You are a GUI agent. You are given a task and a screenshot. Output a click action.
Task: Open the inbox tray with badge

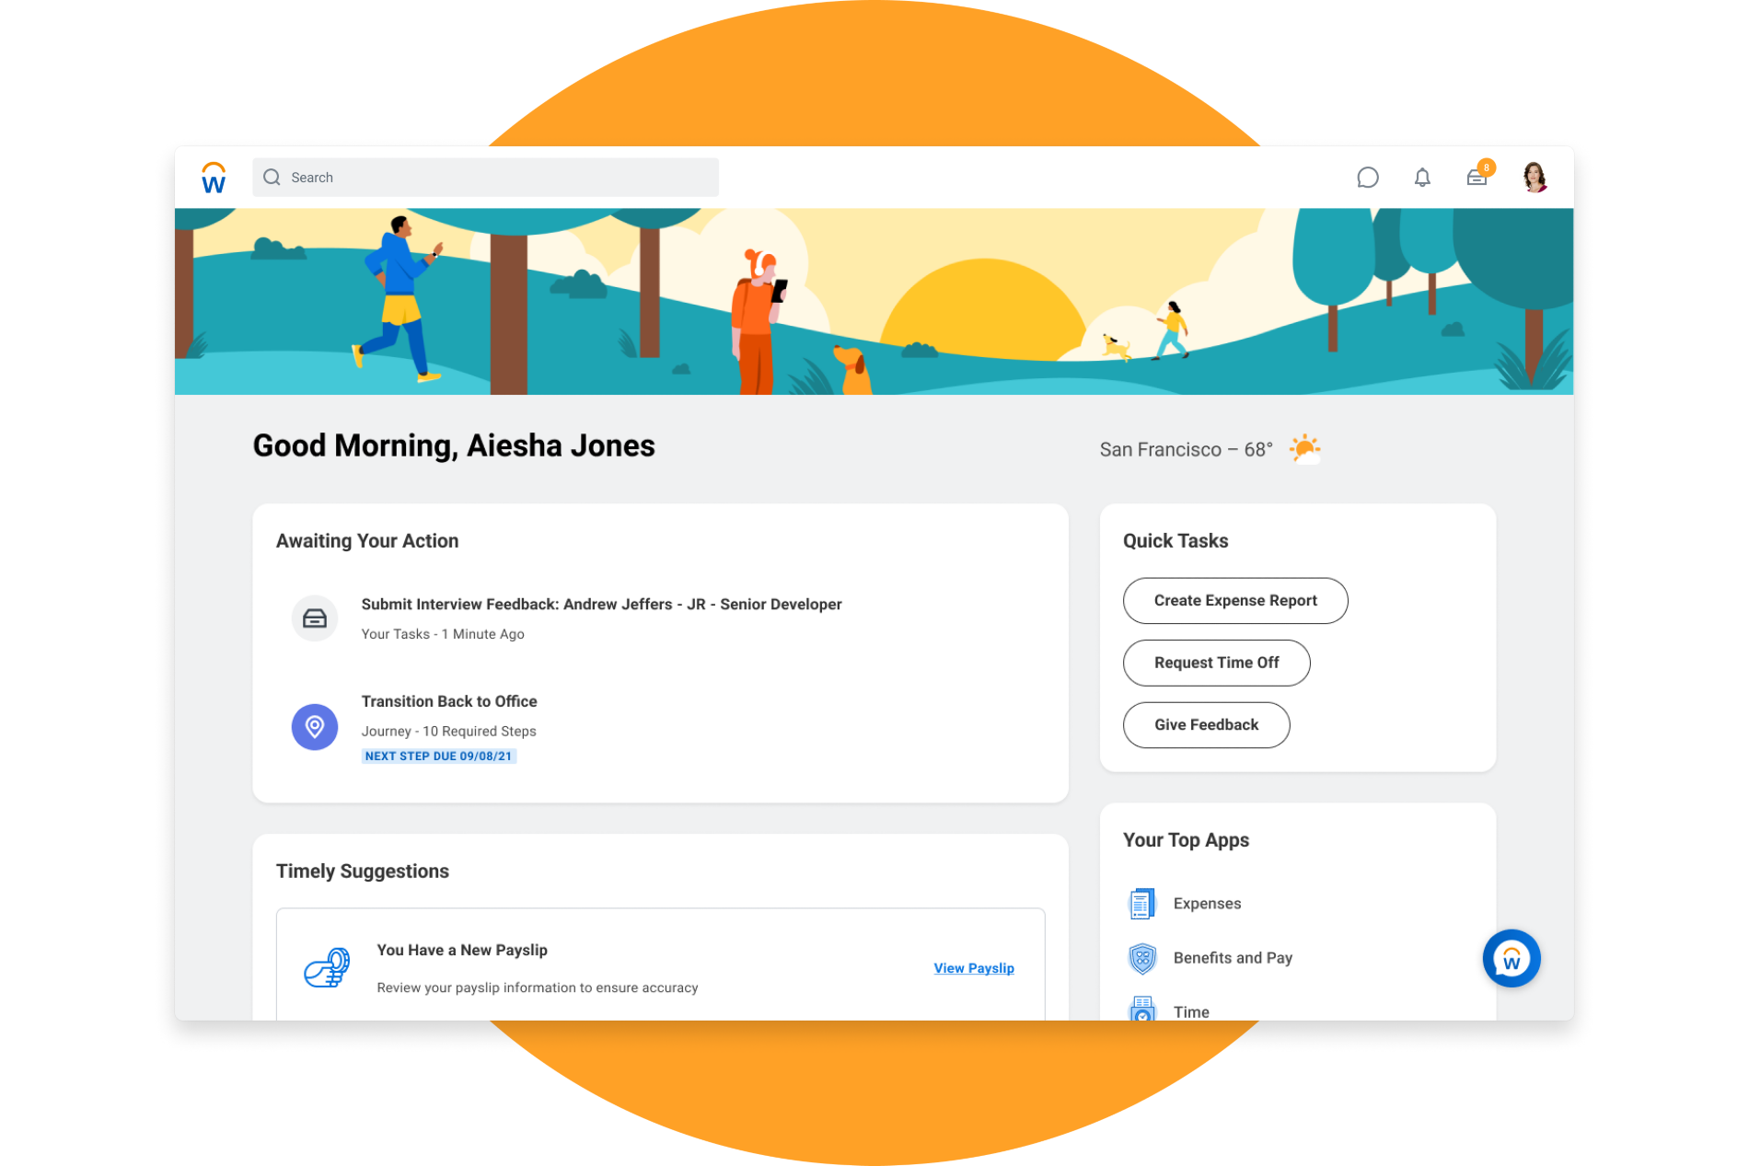(1477, 178)
